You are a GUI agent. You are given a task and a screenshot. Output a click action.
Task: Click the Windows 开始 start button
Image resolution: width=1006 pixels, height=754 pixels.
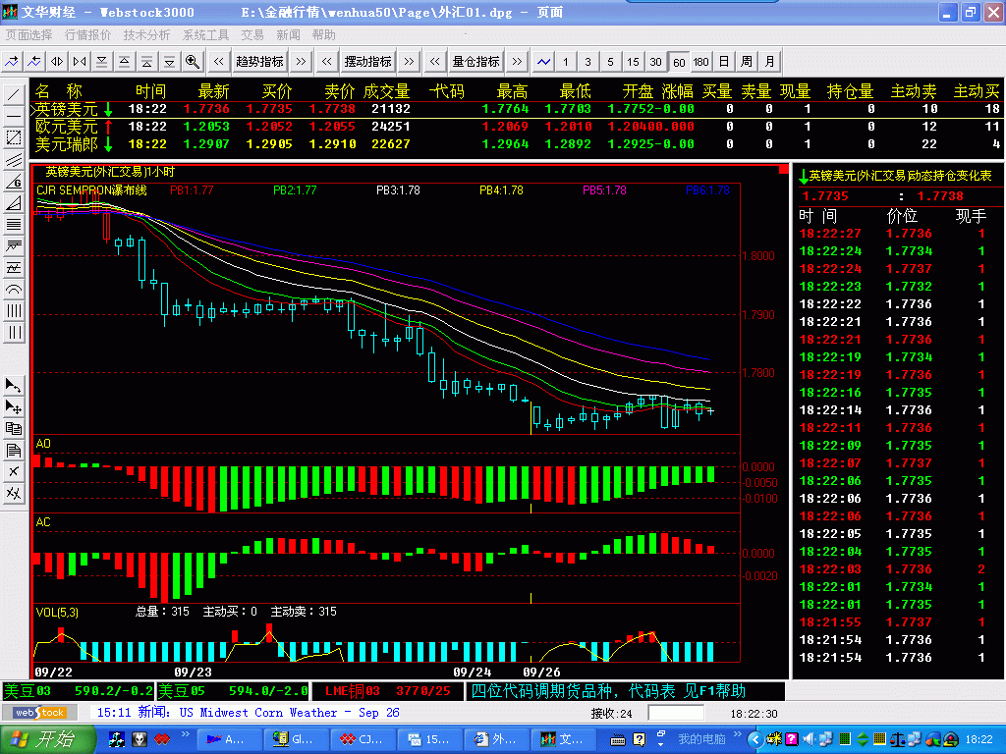(48, 739)
